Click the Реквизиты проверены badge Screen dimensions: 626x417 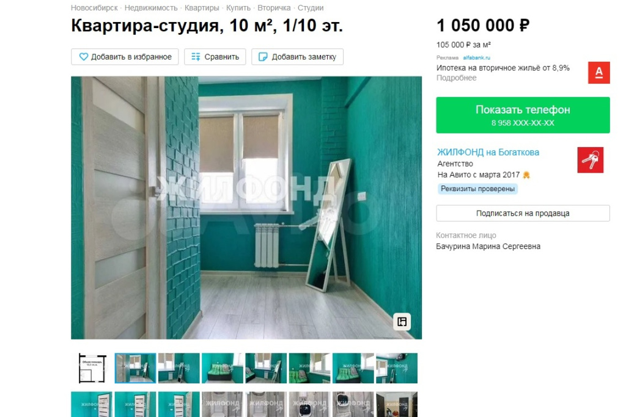[477, 189]
